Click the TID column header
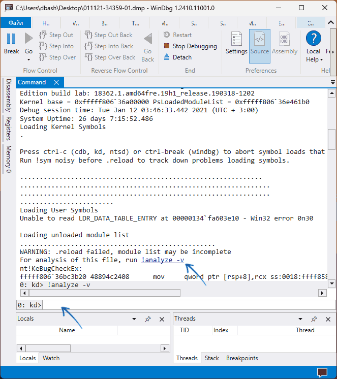This screenshot has height=379, width=337. pyautogui.click(x=185, y=330)
